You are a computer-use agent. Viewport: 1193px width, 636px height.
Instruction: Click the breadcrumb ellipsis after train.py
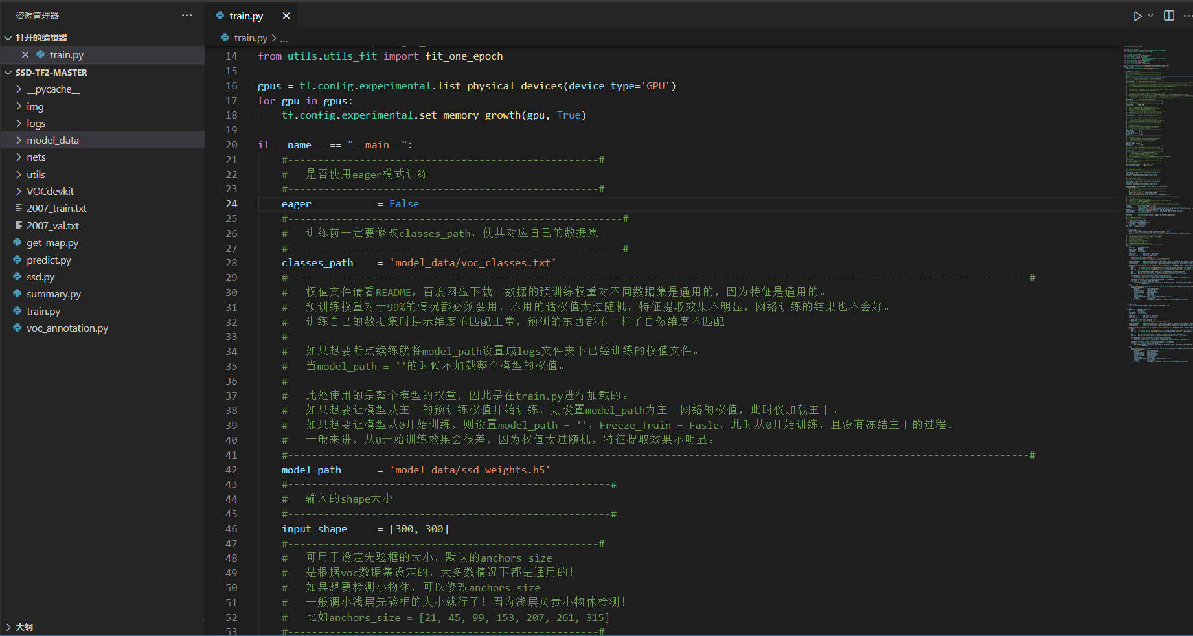pyautogui.click(x=284, y=38)
